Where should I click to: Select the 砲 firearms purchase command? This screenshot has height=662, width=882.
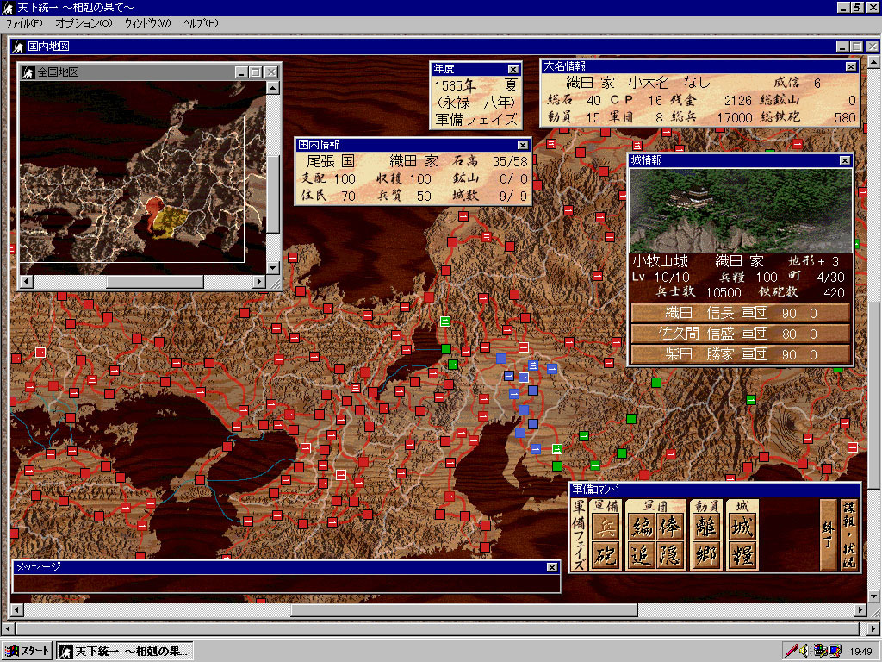point(607,555)
